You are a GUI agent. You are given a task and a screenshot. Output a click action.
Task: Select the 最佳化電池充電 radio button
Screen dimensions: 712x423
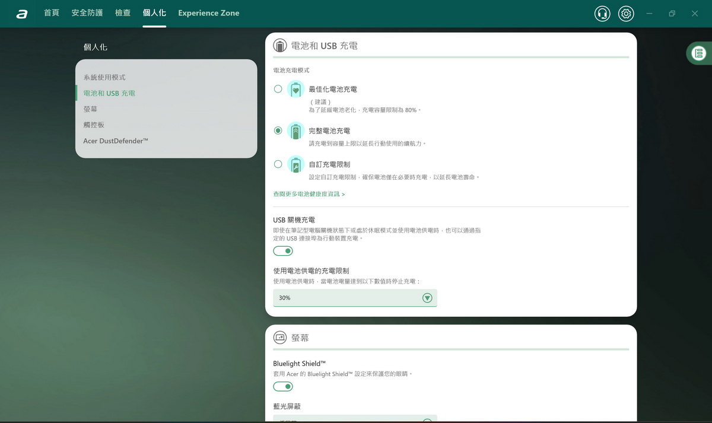(278, 89)
